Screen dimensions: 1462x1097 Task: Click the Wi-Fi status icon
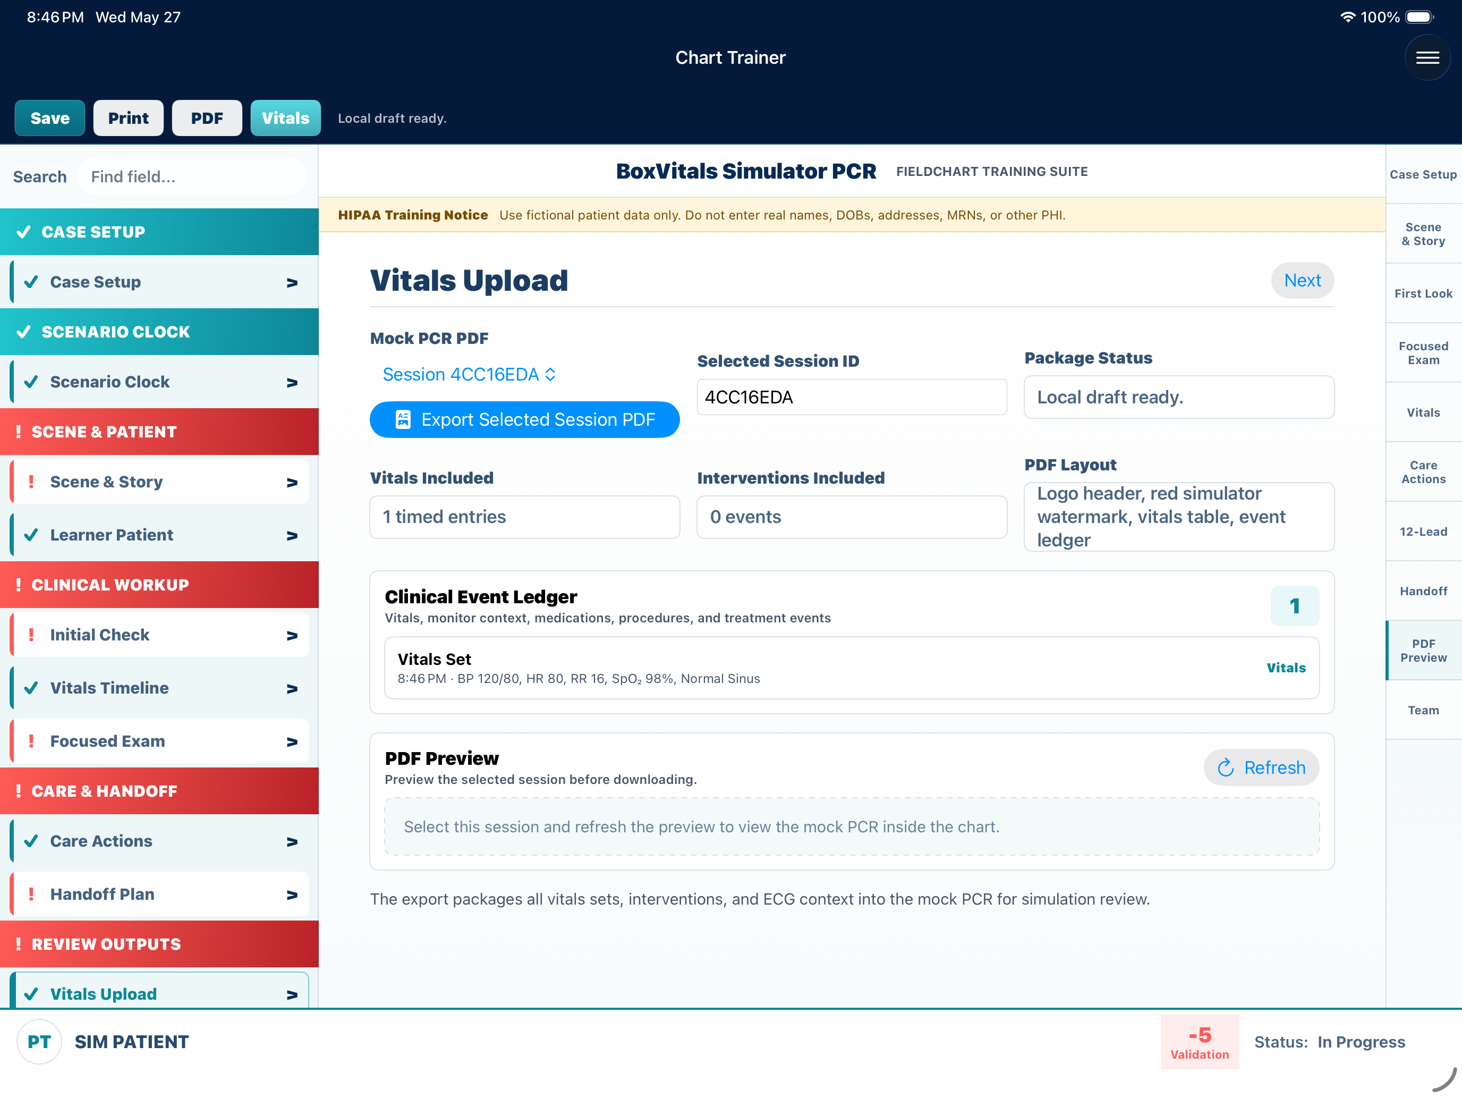tap(1347, 17)
